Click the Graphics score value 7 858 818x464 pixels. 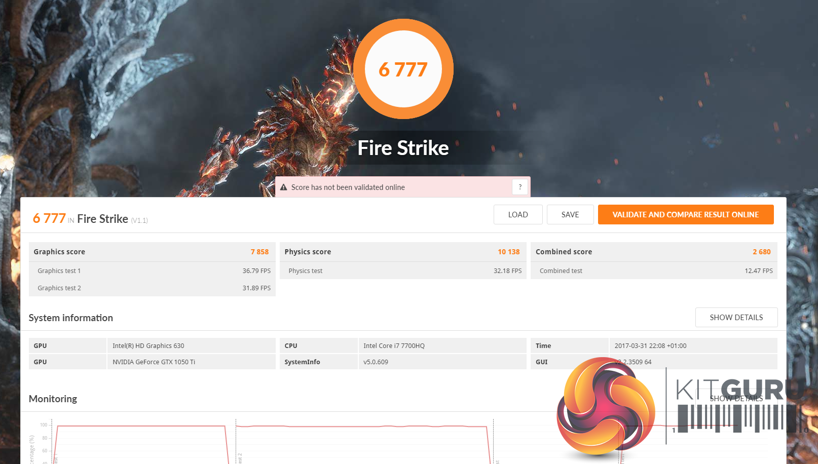click(x=259, y=252)
